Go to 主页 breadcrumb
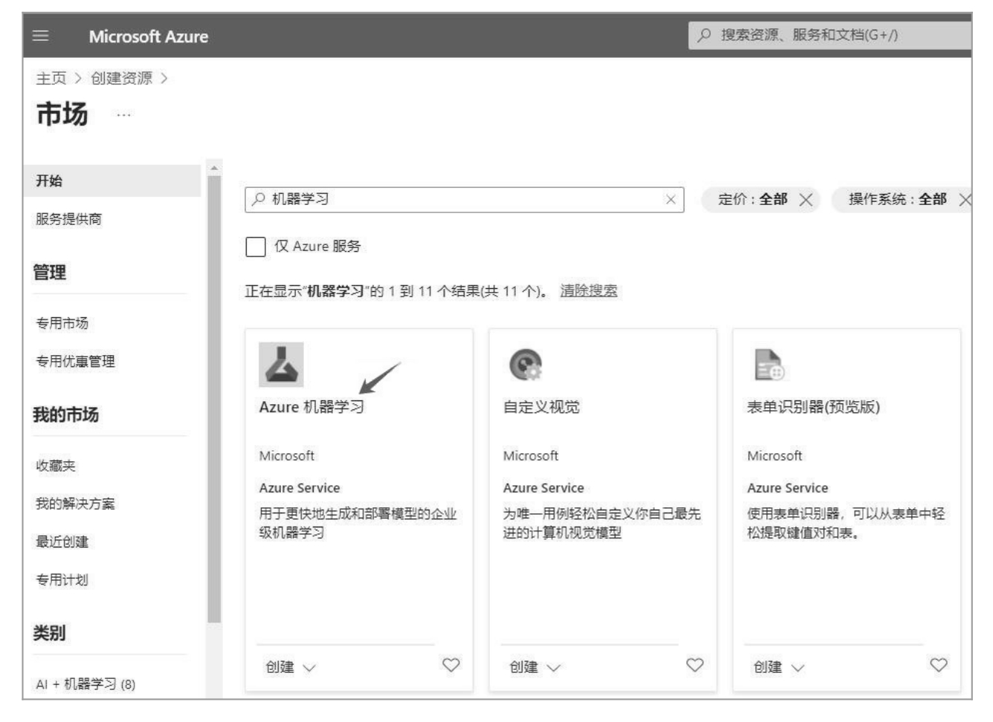This screenshot has width=993, height=722. point(51,78)
